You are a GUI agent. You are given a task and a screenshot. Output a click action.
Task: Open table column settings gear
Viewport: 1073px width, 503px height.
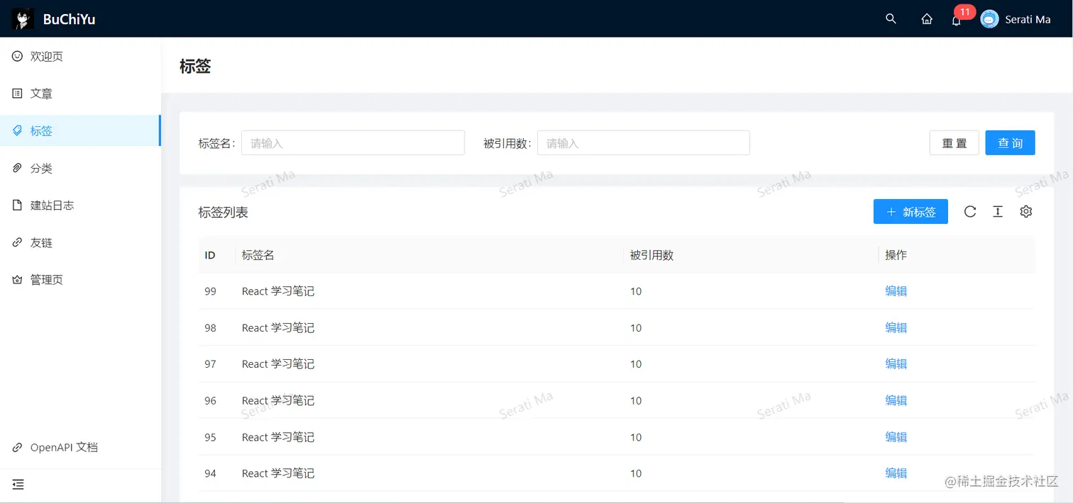point(1025,211)
